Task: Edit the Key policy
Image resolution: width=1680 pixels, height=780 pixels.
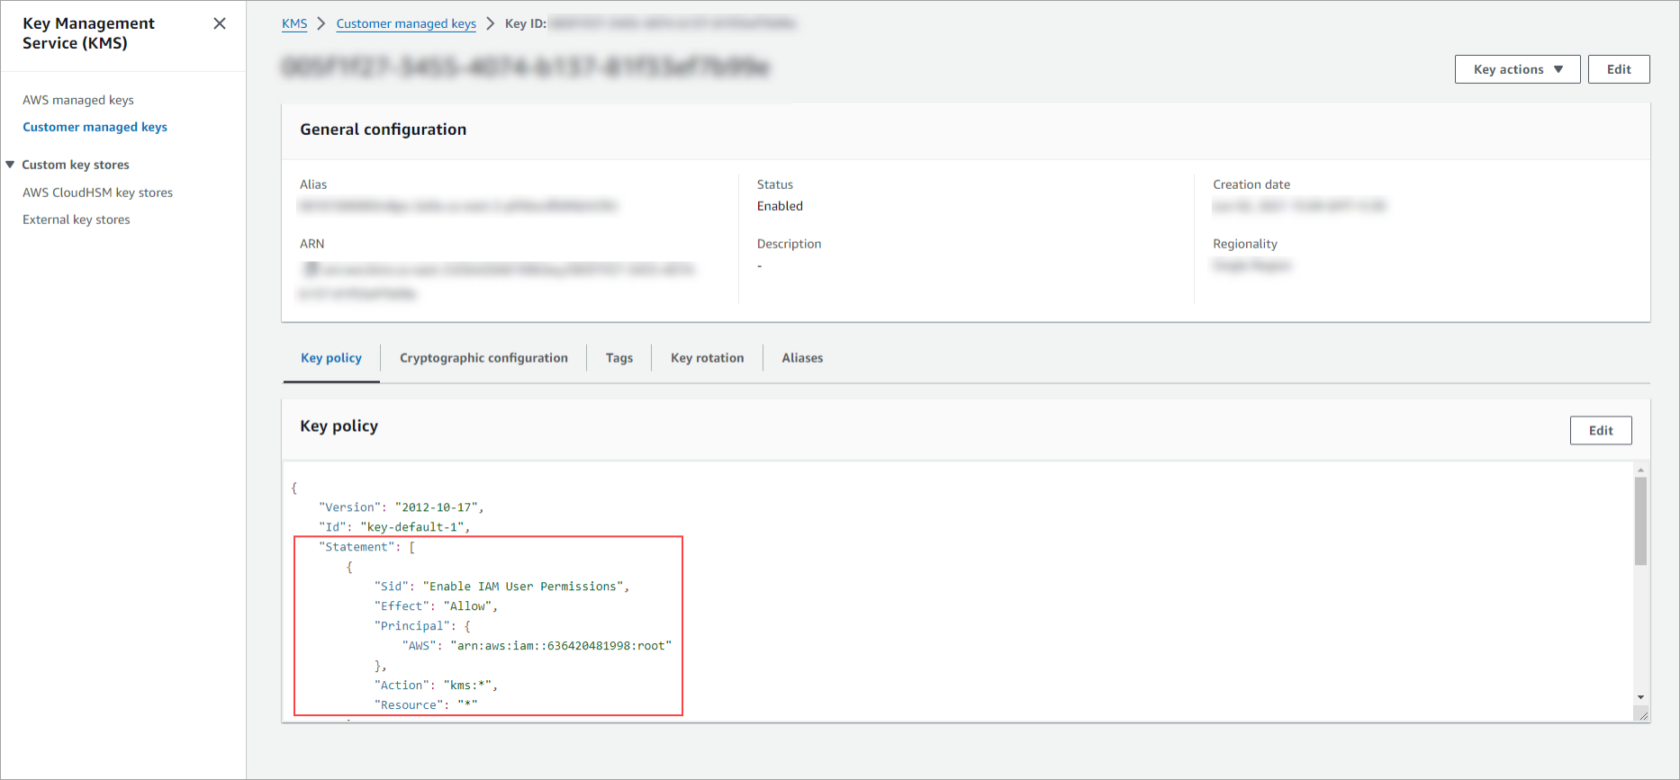Action: coord(1600,430)
